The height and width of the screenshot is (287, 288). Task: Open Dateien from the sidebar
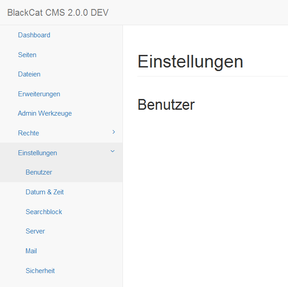(x=29, y=74)
